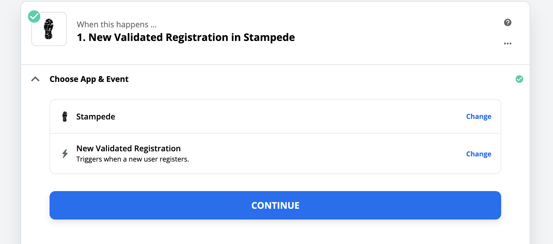Click the empty space in the Stampede app row
The width and height of the screenshot is (553, 244).
(x=285, y=117)
